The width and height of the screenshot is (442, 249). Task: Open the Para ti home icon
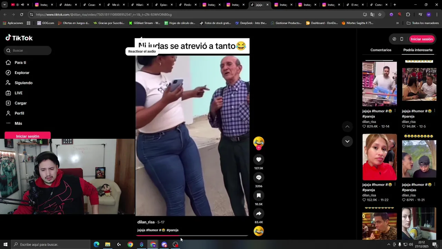(8, 63)
